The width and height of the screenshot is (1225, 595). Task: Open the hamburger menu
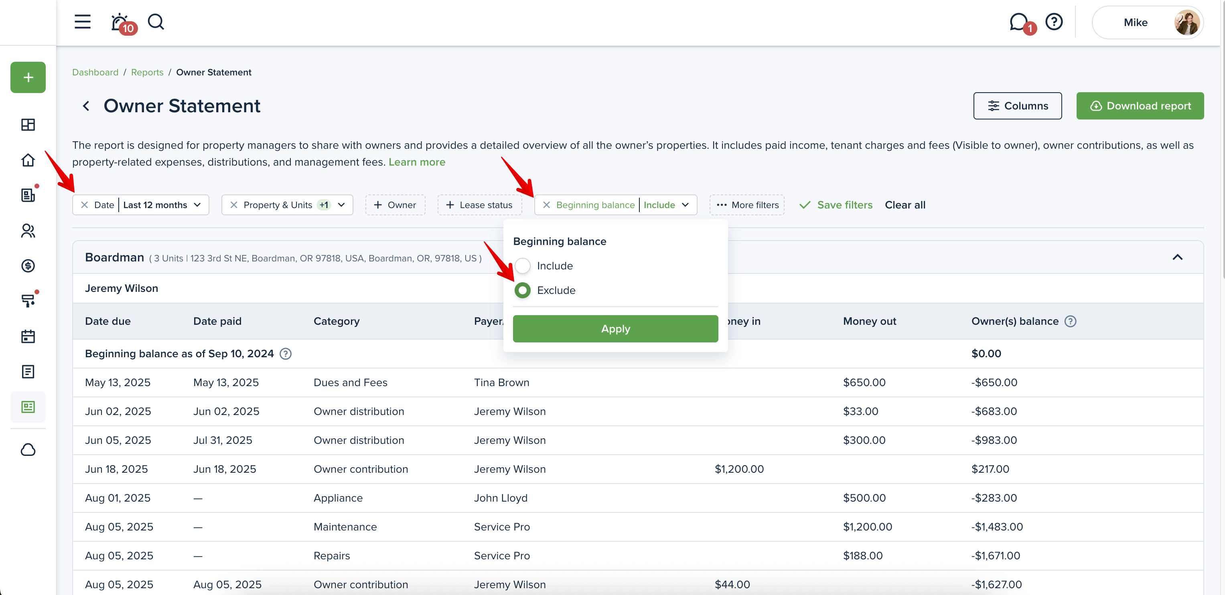[x=82, y=22]
